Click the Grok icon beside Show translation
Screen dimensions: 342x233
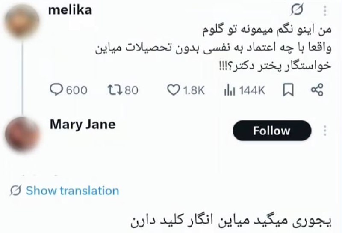15,191
